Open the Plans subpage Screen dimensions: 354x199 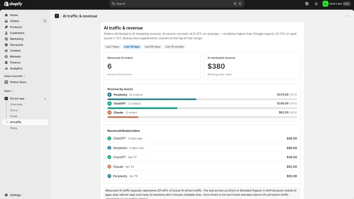(14, 128)
